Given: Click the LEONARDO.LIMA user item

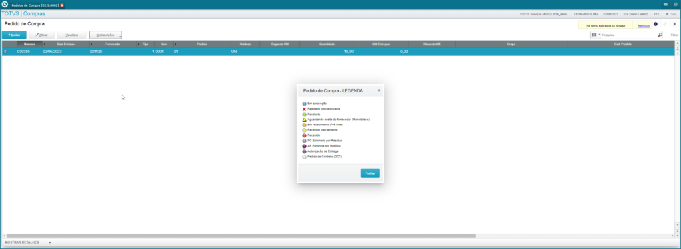Looking at the screenshot, I should (585, 14).
